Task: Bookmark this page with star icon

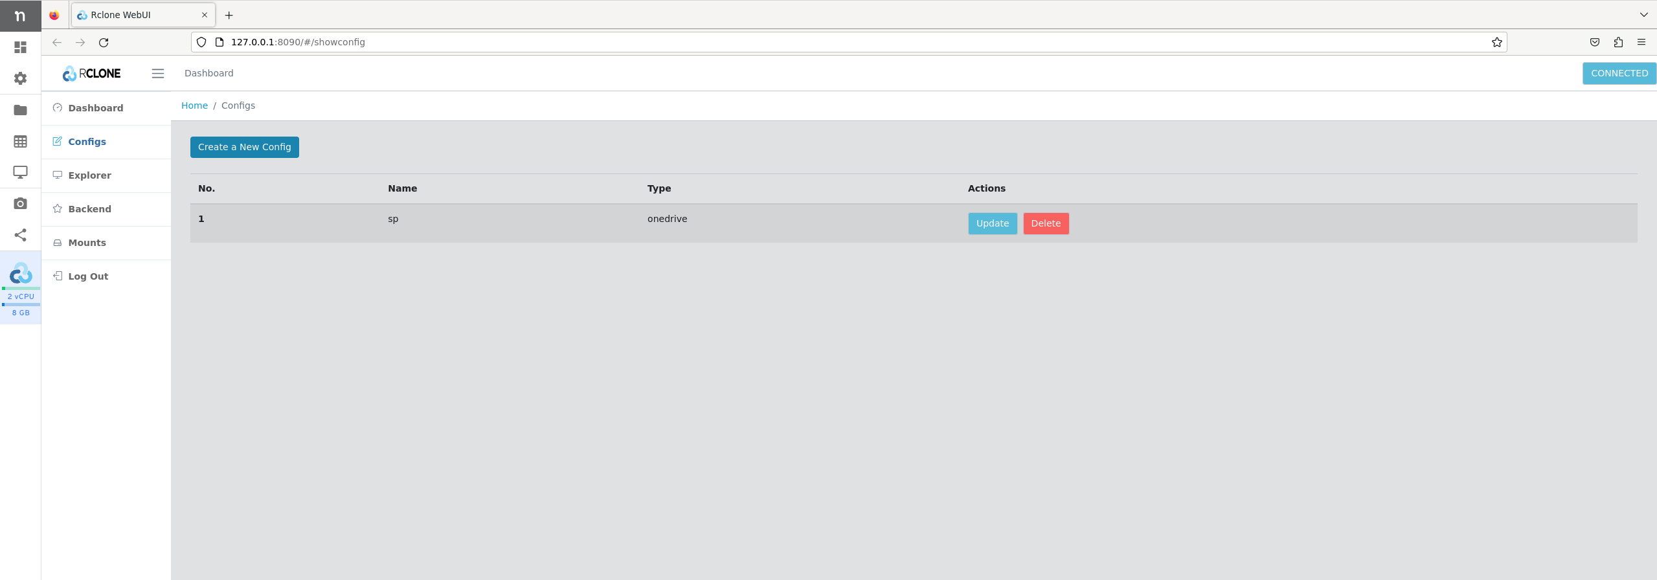Action: 1496,42
